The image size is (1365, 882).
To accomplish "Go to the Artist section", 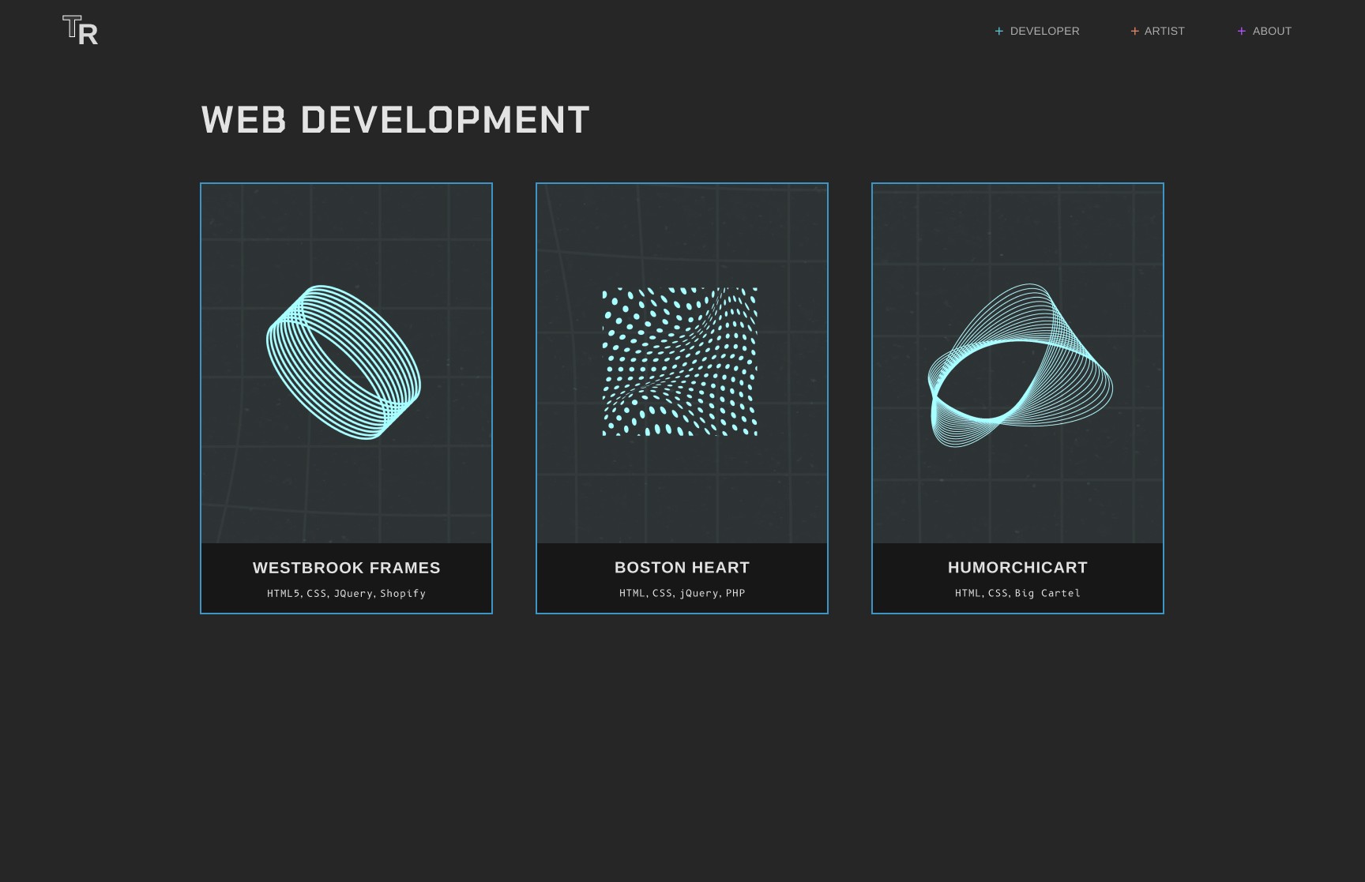I will pyautogui.click(x=1164, y=31).
